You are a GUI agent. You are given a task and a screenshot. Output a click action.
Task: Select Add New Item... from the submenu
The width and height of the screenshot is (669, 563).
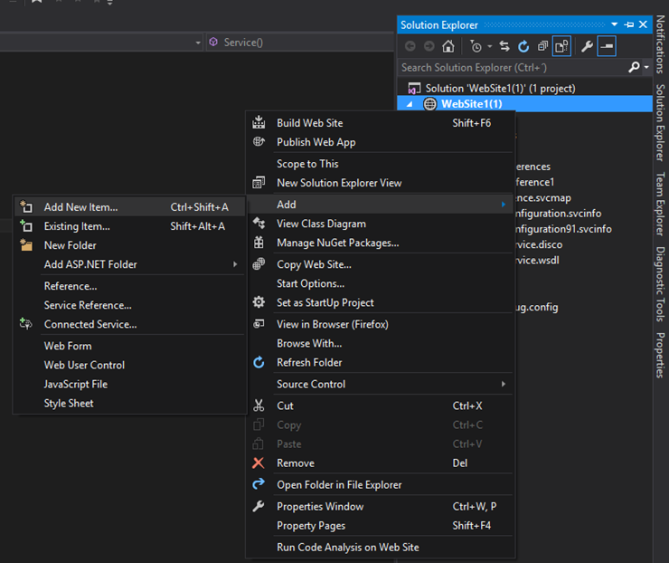click(80, 207)
